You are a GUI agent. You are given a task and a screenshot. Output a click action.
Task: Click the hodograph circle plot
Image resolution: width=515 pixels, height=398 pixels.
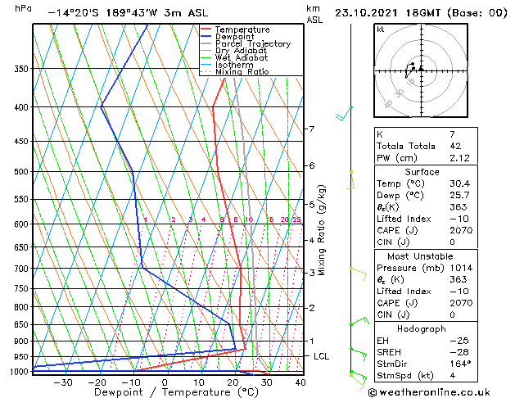420,70
